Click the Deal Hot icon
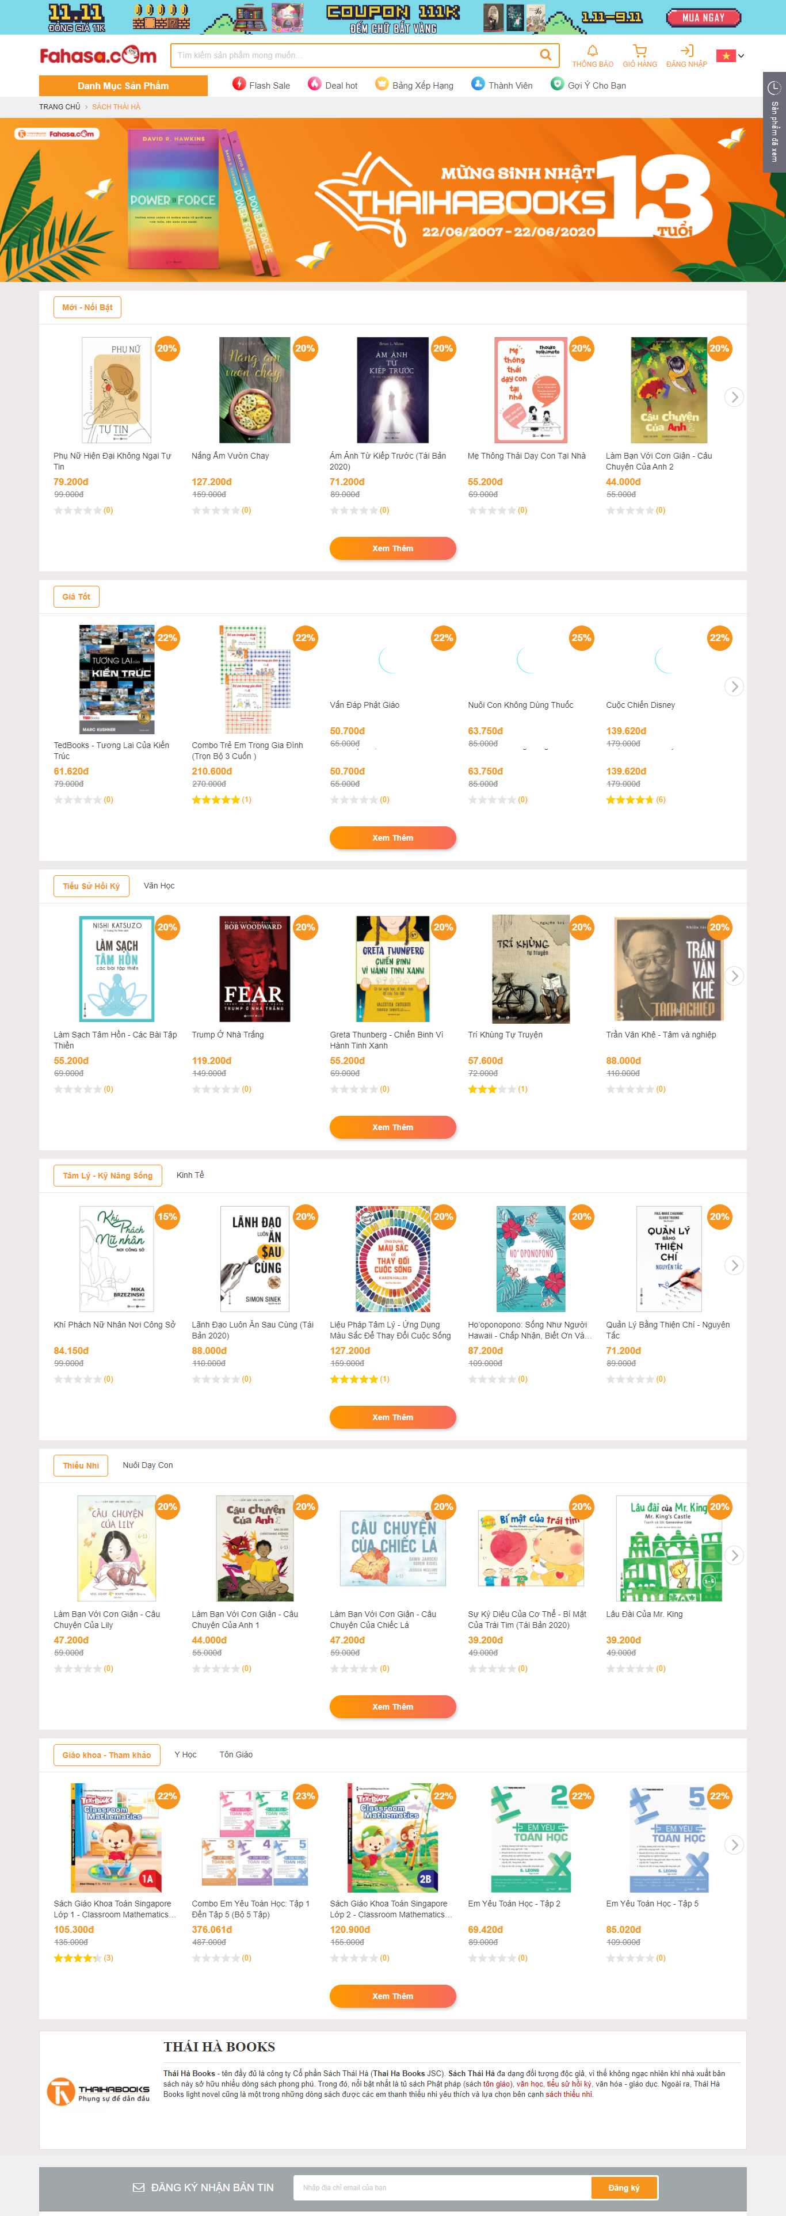 pyautogui.click(x=314, y=85)
